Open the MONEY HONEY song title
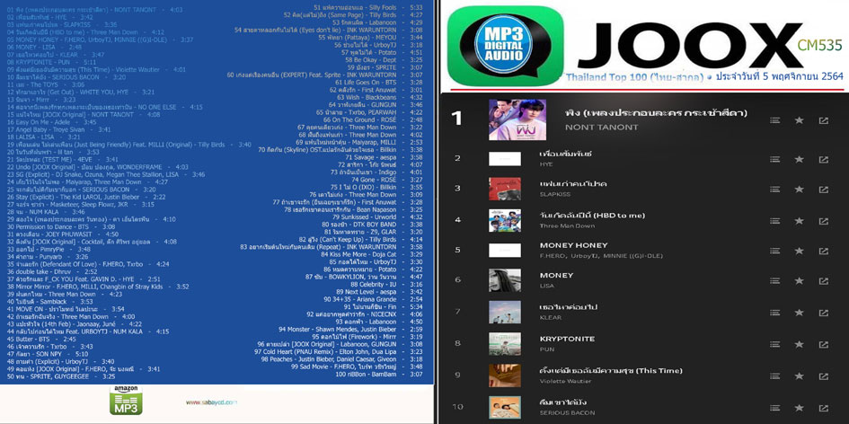Image resolution: width=849 pixels, height=424 pixels. tap(573, 245)
